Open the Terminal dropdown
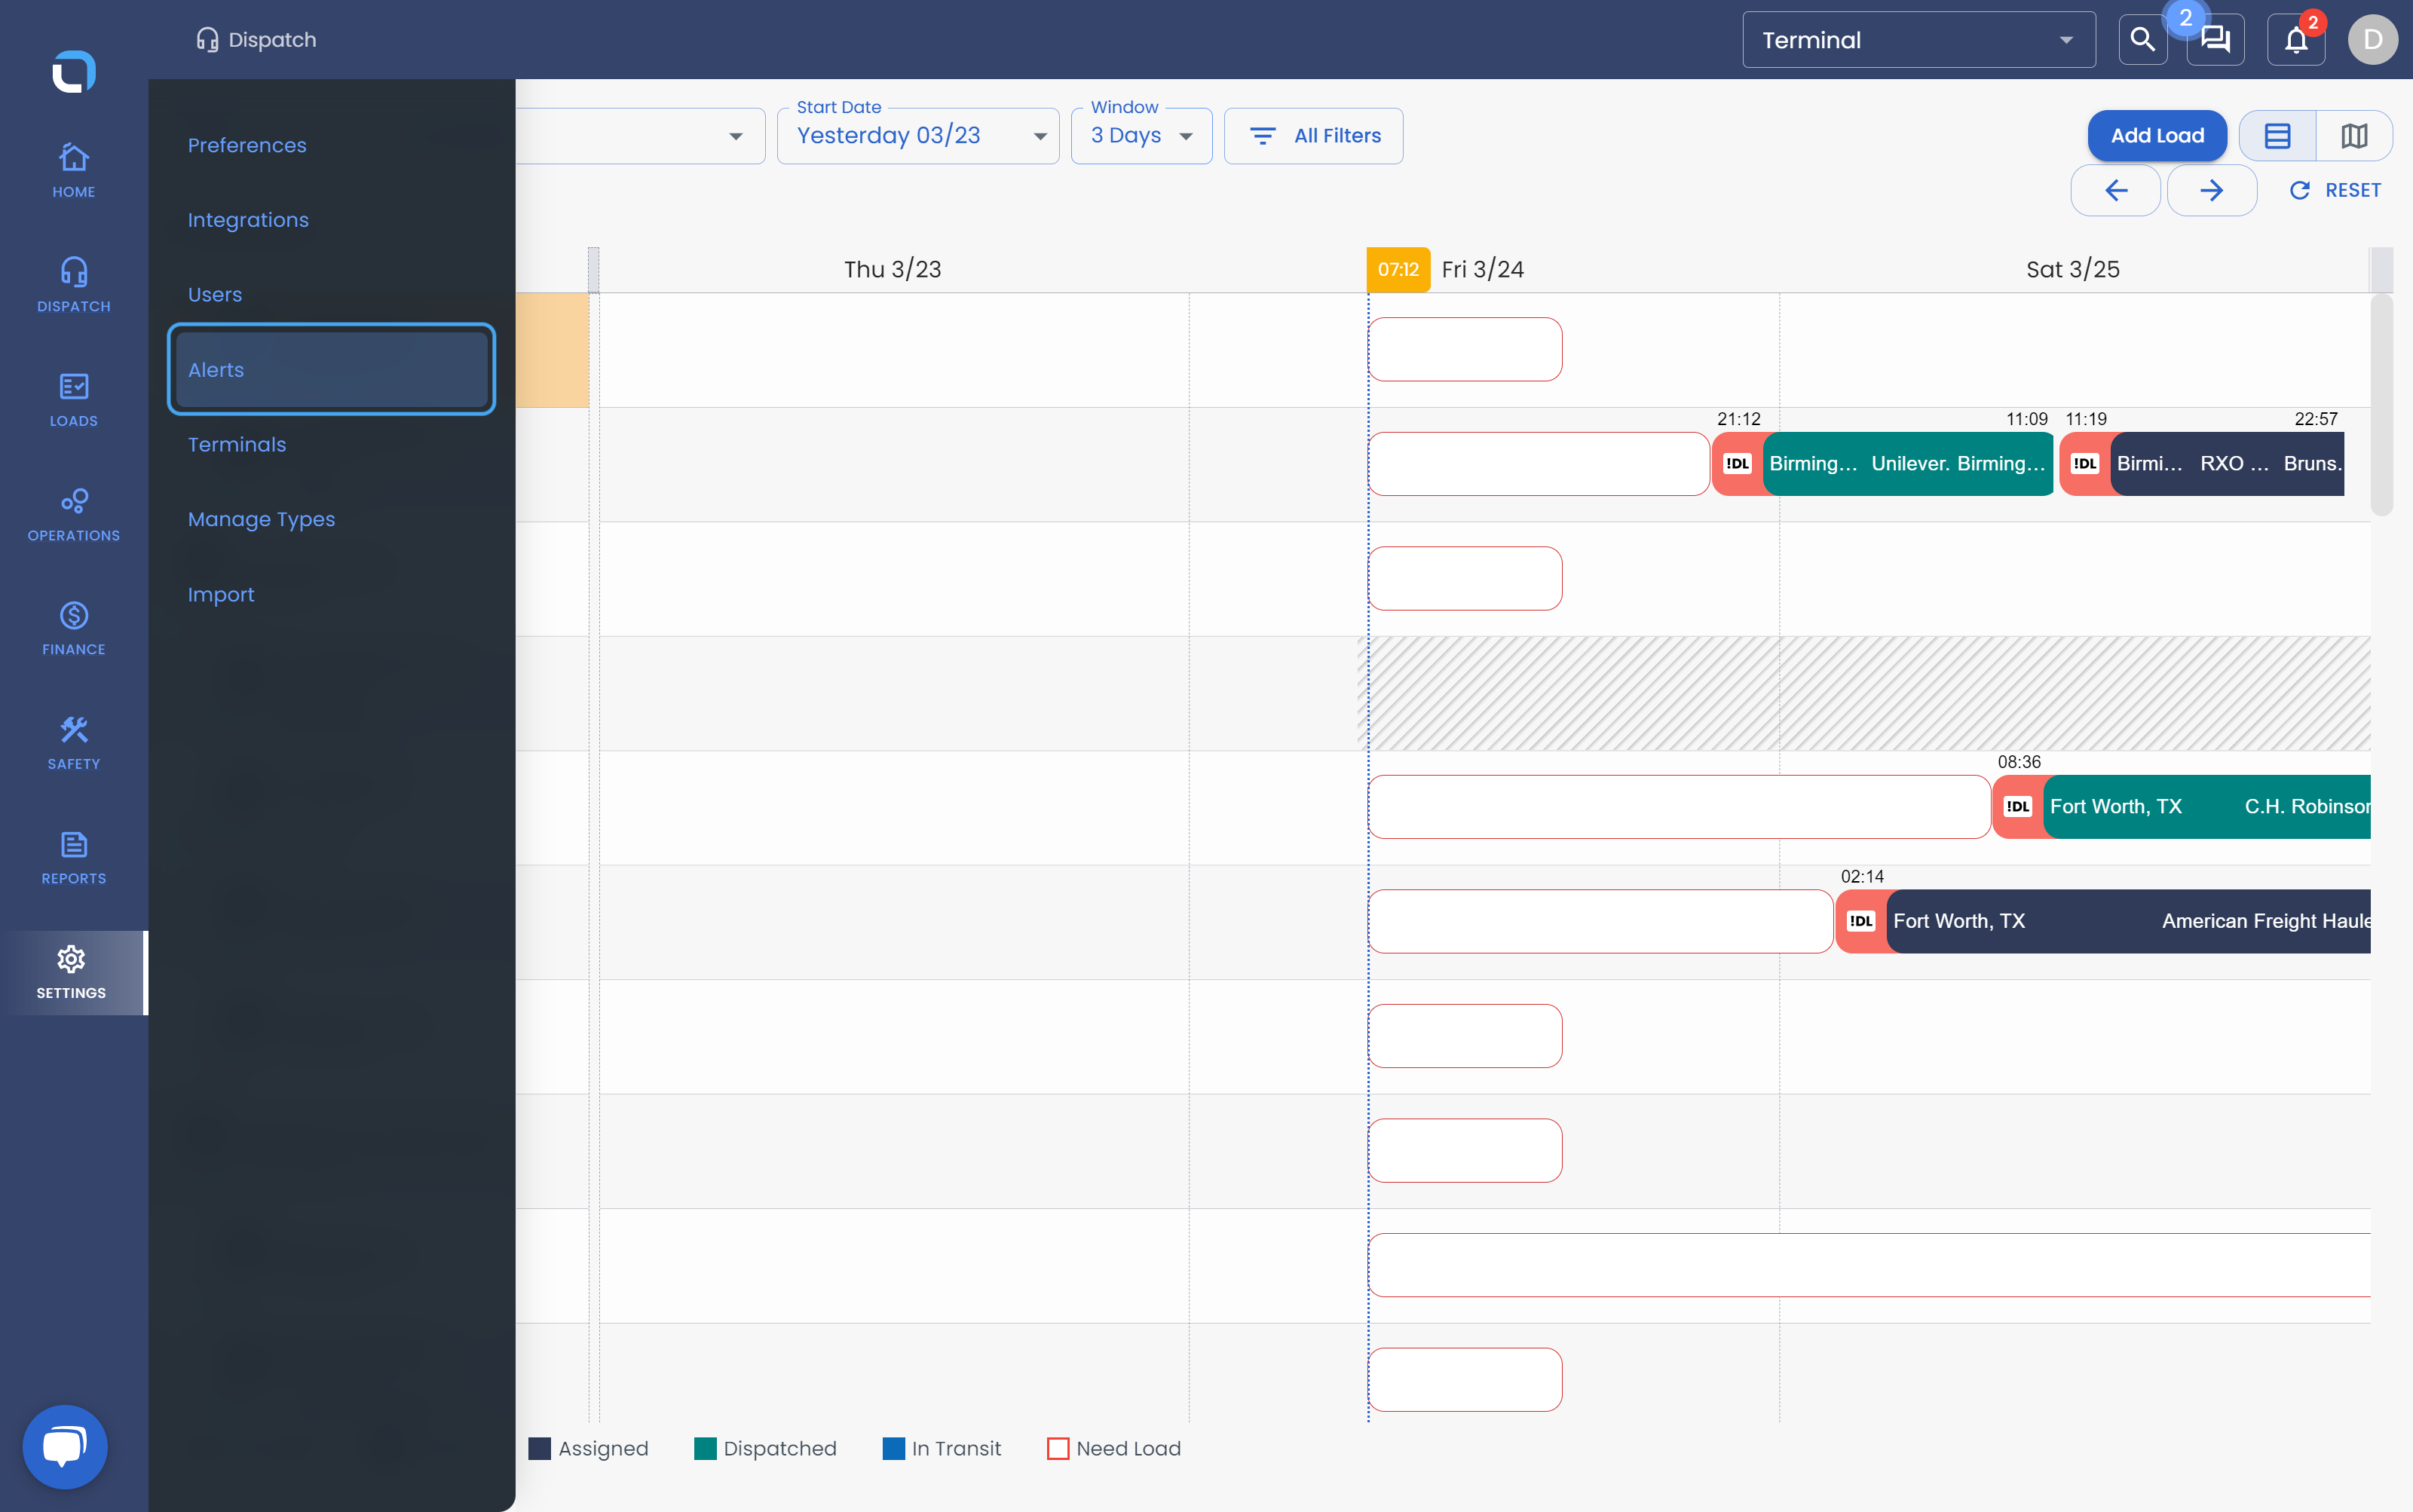The height and width of the screenshot is (1512, 2413). (x=1918, y=40)
